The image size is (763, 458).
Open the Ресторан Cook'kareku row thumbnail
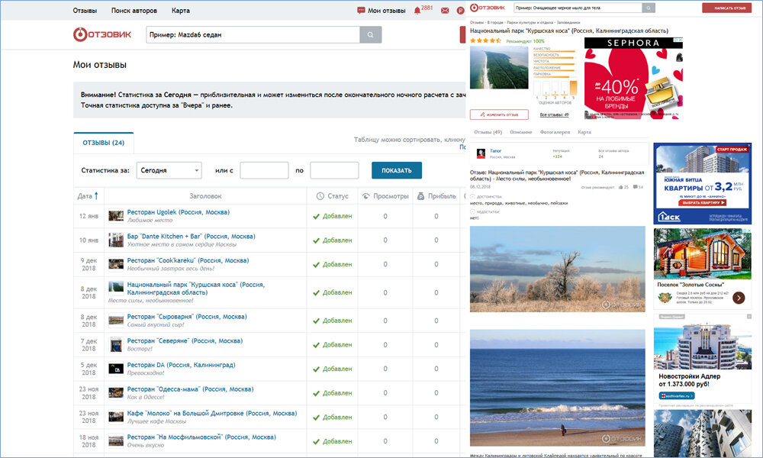coord(116,264)
